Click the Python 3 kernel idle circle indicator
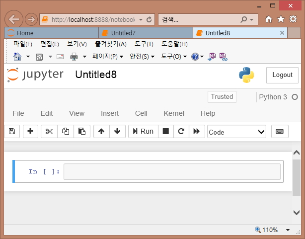This screenshot has height=239, width=305. [x=295, y=97]
